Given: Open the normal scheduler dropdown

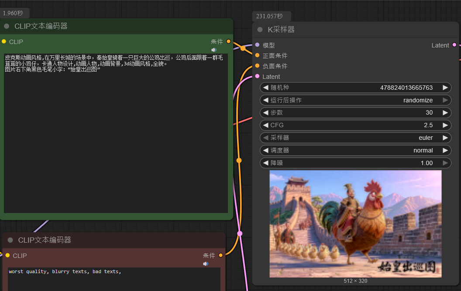Looking at the screenshot, I should (x=355, y=150).
